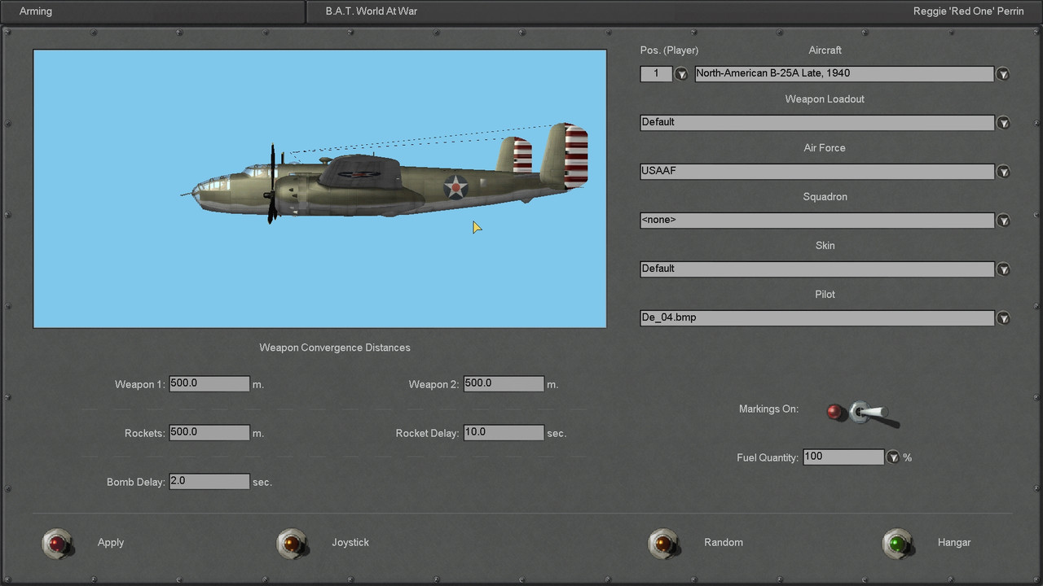Expand the Squadron selection arrow
The image size is (1043, 586).
point(1003,221)
